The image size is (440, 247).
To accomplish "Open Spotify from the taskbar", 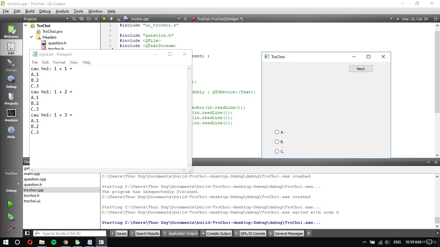I will click(x=54, y=242).
